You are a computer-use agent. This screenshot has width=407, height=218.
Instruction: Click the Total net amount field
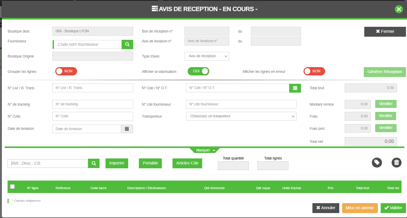tap(371, 142)
